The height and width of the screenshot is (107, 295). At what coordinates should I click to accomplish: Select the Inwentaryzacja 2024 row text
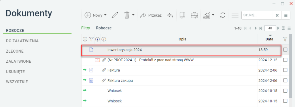(x=124, y=50)
